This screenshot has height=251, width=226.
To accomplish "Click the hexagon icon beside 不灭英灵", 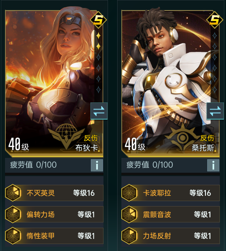I will [13, 193].
